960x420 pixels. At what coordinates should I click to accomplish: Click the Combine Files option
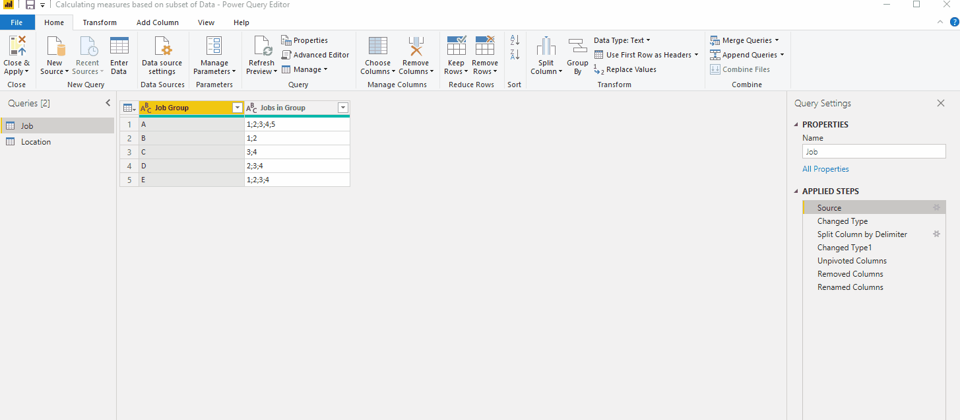(x=740, y=69)
